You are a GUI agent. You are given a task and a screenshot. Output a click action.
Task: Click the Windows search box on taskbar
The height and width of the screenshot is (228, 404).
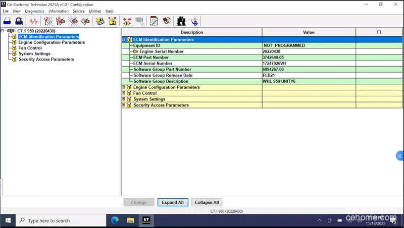pos(61,220)
